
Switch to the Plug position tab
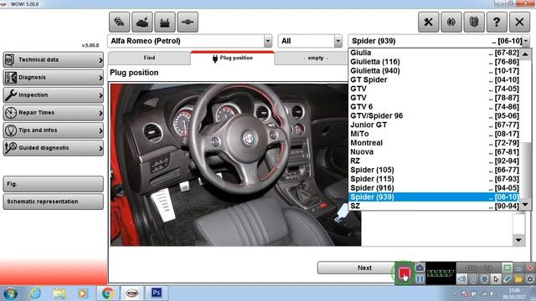pos(233,58)
